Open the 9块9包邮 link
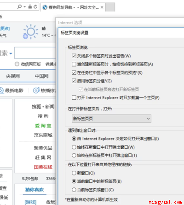The height and width of the screenshot is (205, 184). (x=30, y=179)
